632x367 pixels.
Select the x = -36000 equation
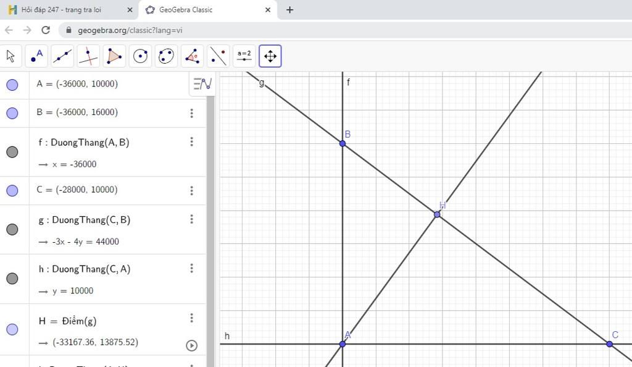(x=74, y=164)
